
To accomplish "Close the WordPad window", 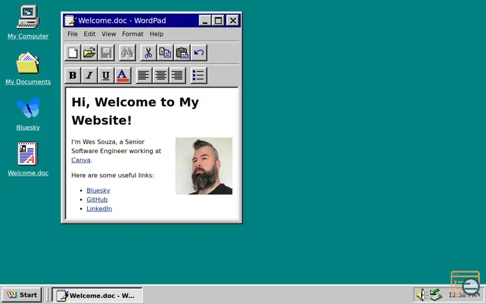I will 233,21.
